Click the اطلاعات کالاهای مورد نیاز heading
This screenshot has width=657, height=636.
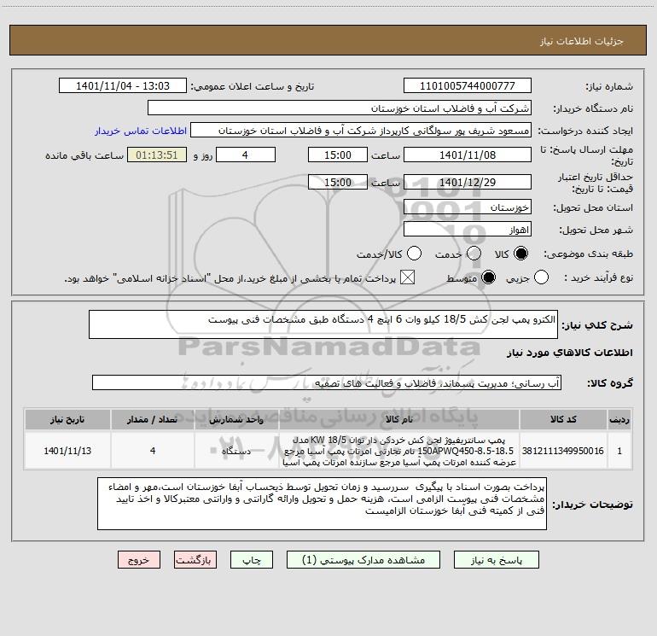(x=570, y=353)
